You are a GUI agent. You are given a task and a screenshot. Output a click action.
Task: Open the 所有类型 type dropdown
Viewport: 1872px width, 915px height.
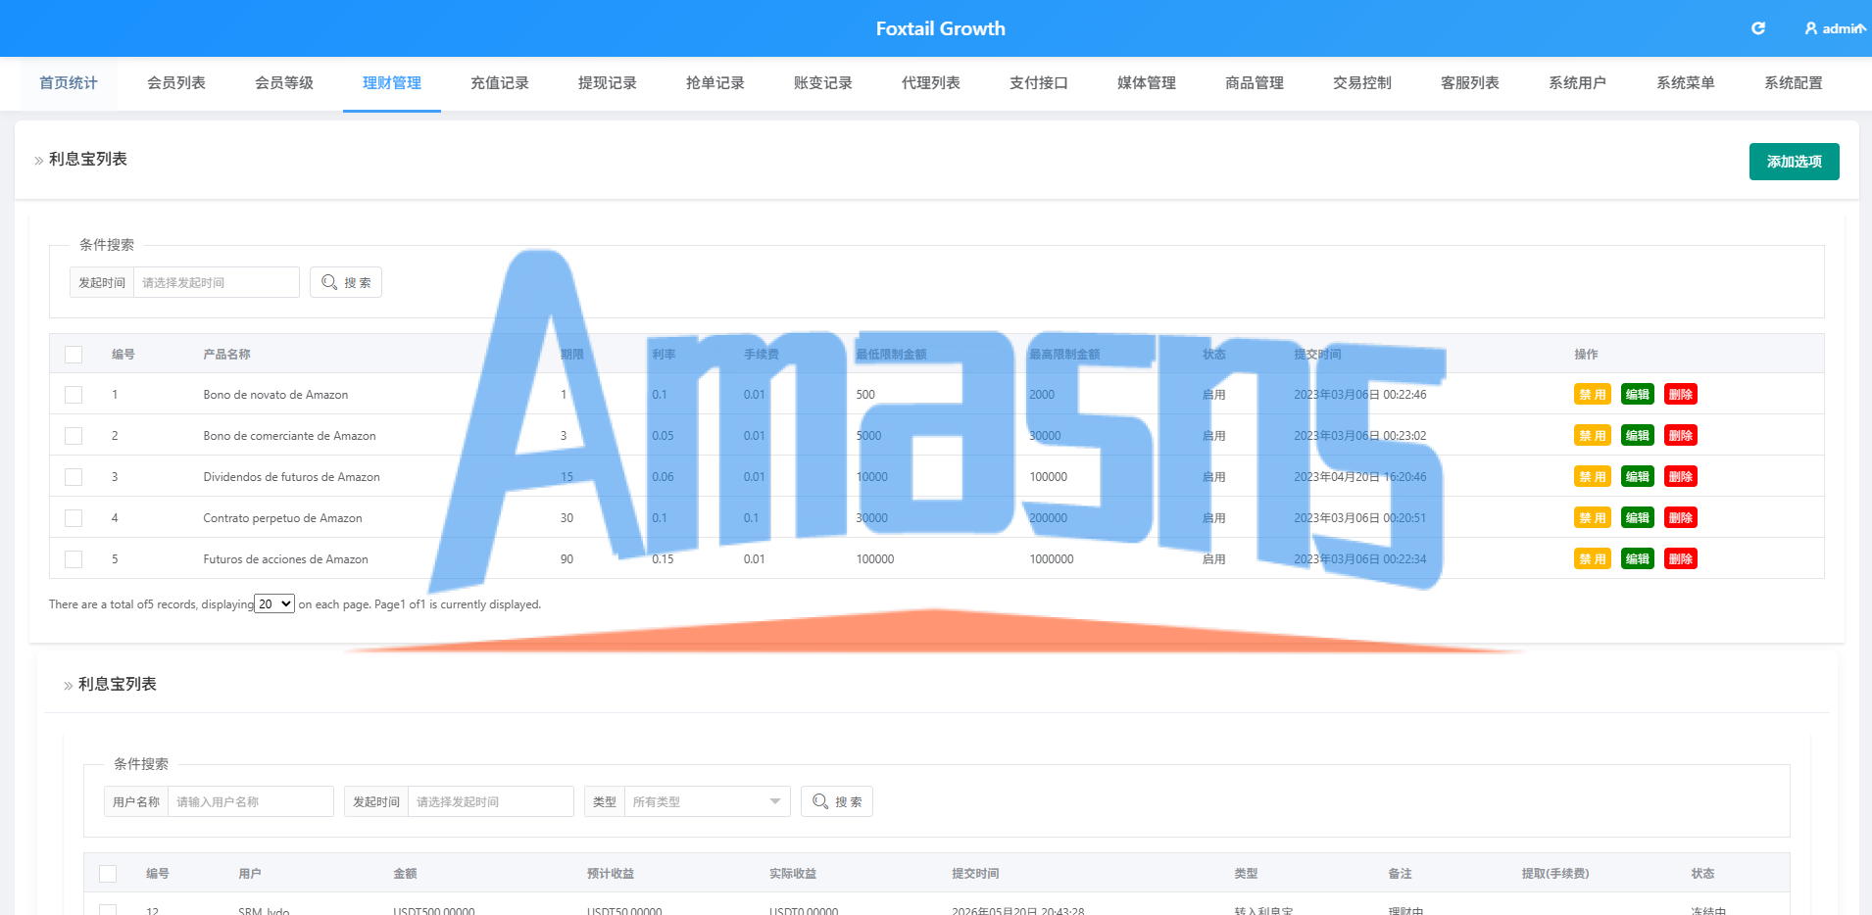pyautogui.click(x=706, y=801)
